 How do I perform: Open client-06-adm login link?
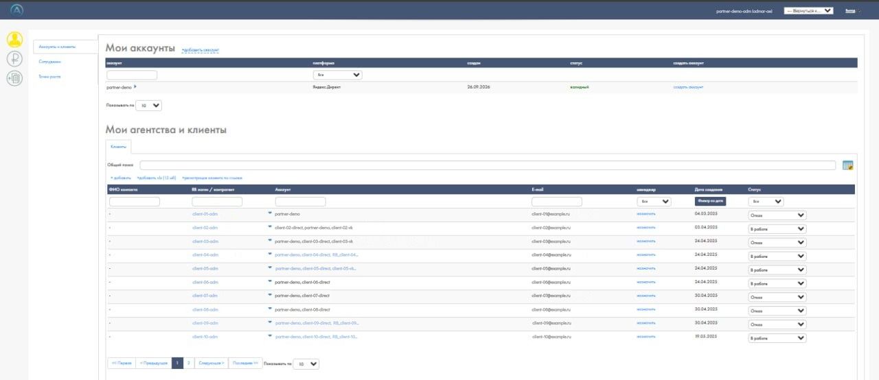coord(205,282)
